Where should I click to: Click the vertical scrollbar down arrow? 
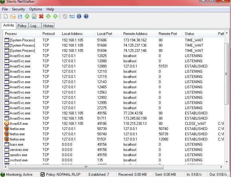pos(227,162)
